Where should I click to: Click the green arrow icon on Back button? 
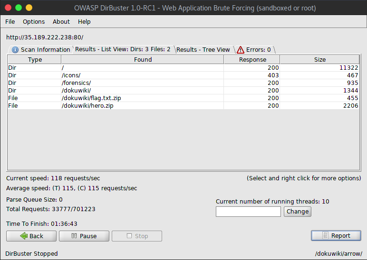[x=24, y=236]
